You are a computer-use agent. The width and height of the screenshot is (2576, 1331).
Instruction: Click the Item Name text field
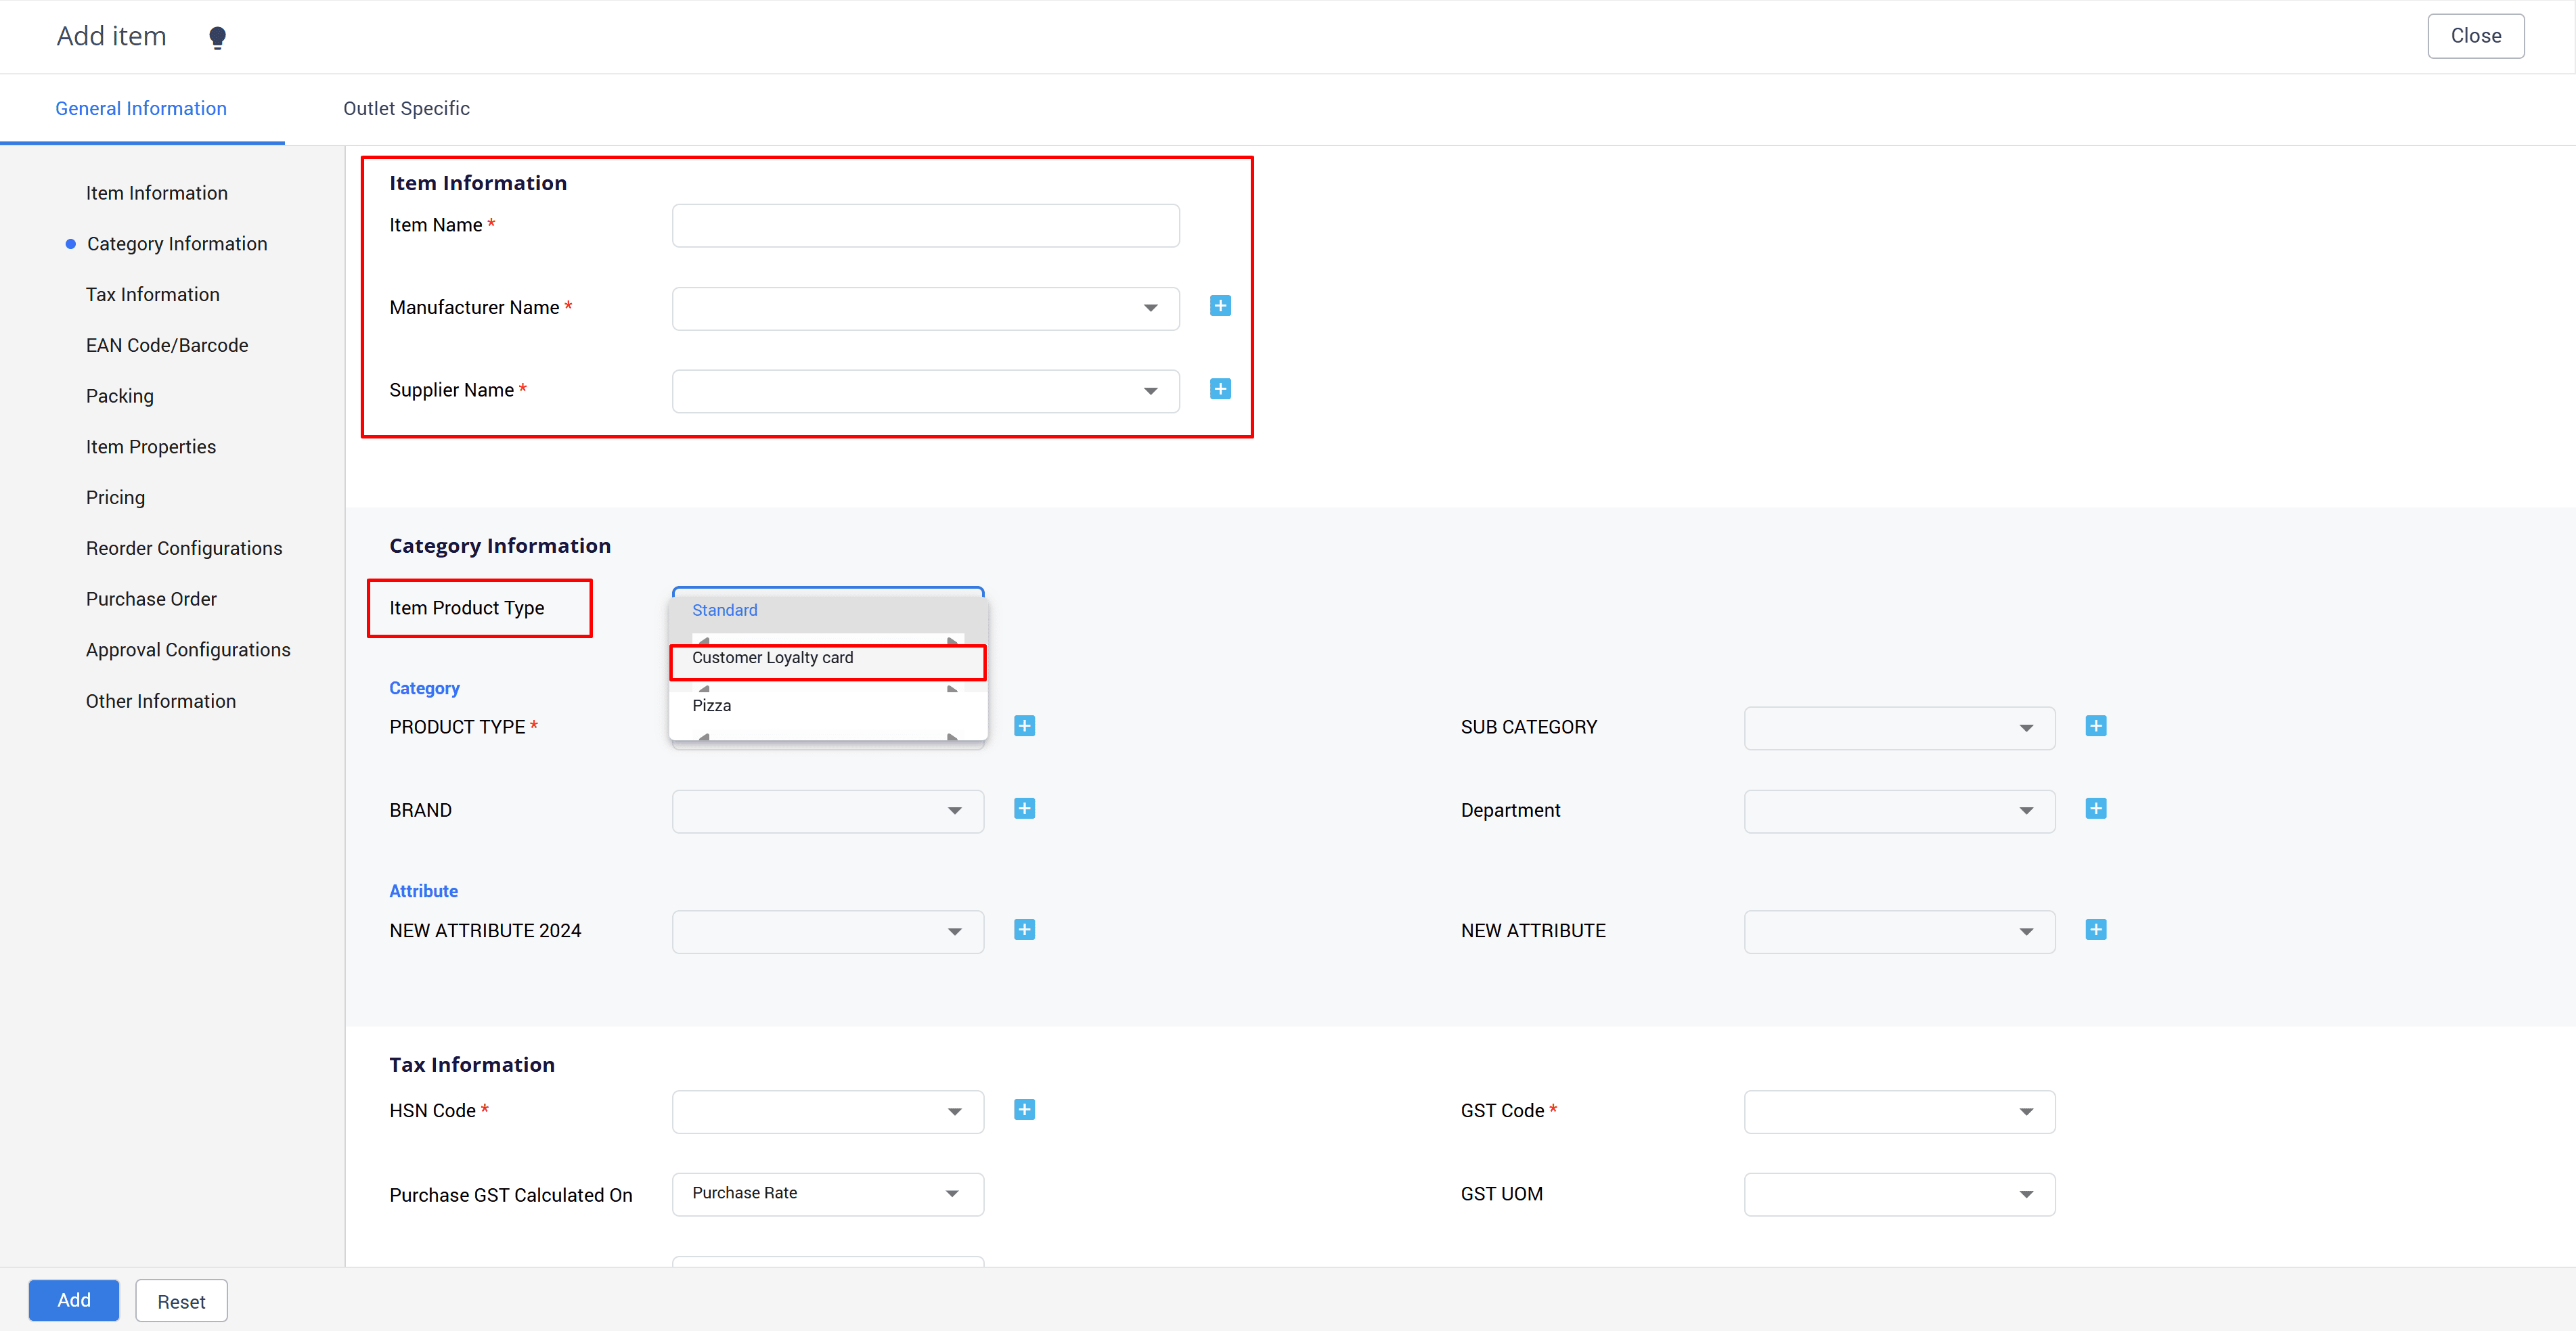[925, 226]
